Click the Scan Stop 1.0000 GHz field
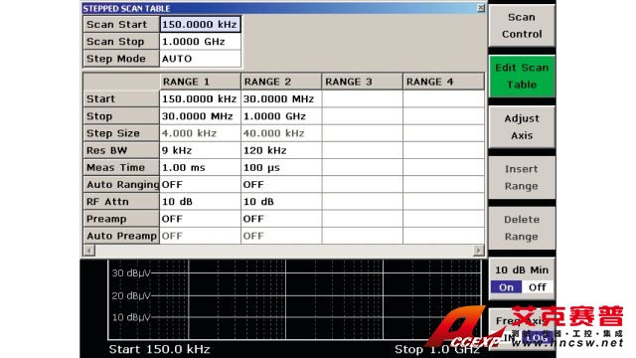 201,42
